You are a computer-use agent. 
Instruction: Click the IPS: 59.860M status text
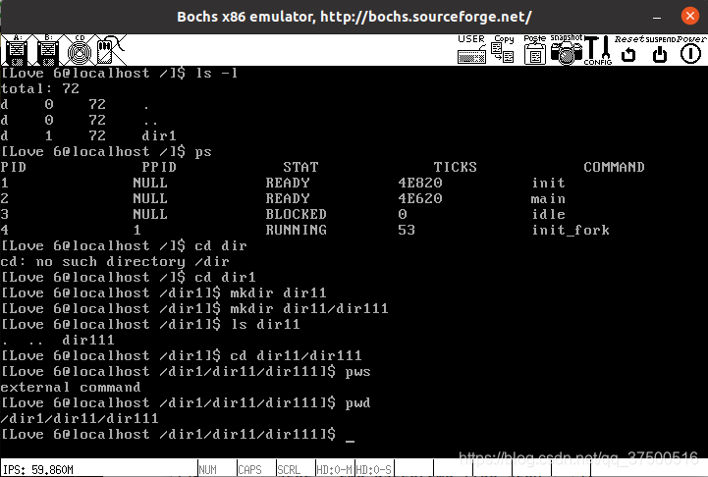[38, 470]
